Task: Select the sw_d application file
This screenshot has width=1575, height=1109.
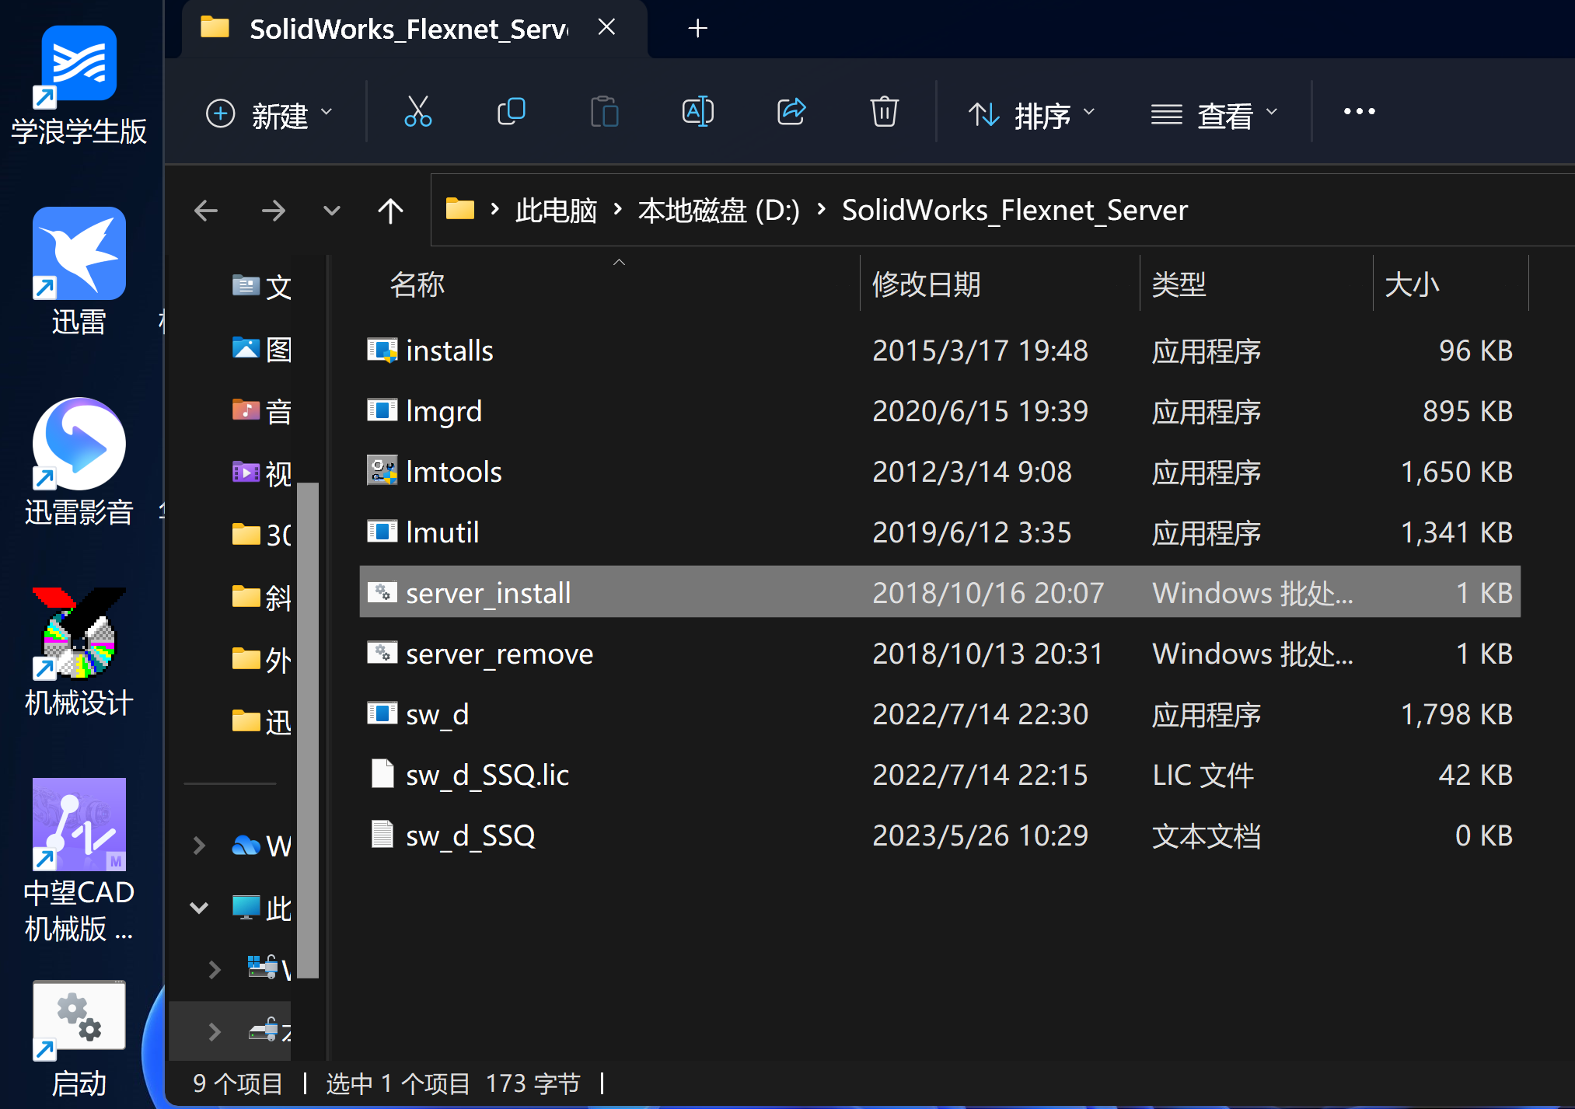Action: [940, 714]
